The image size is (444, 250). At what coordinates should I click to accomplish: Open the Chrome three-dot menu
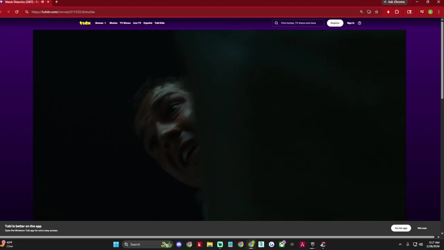click(x=439, y=12)
